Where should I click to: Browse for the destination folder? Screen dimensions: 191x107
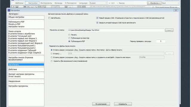tap(170, 53)
